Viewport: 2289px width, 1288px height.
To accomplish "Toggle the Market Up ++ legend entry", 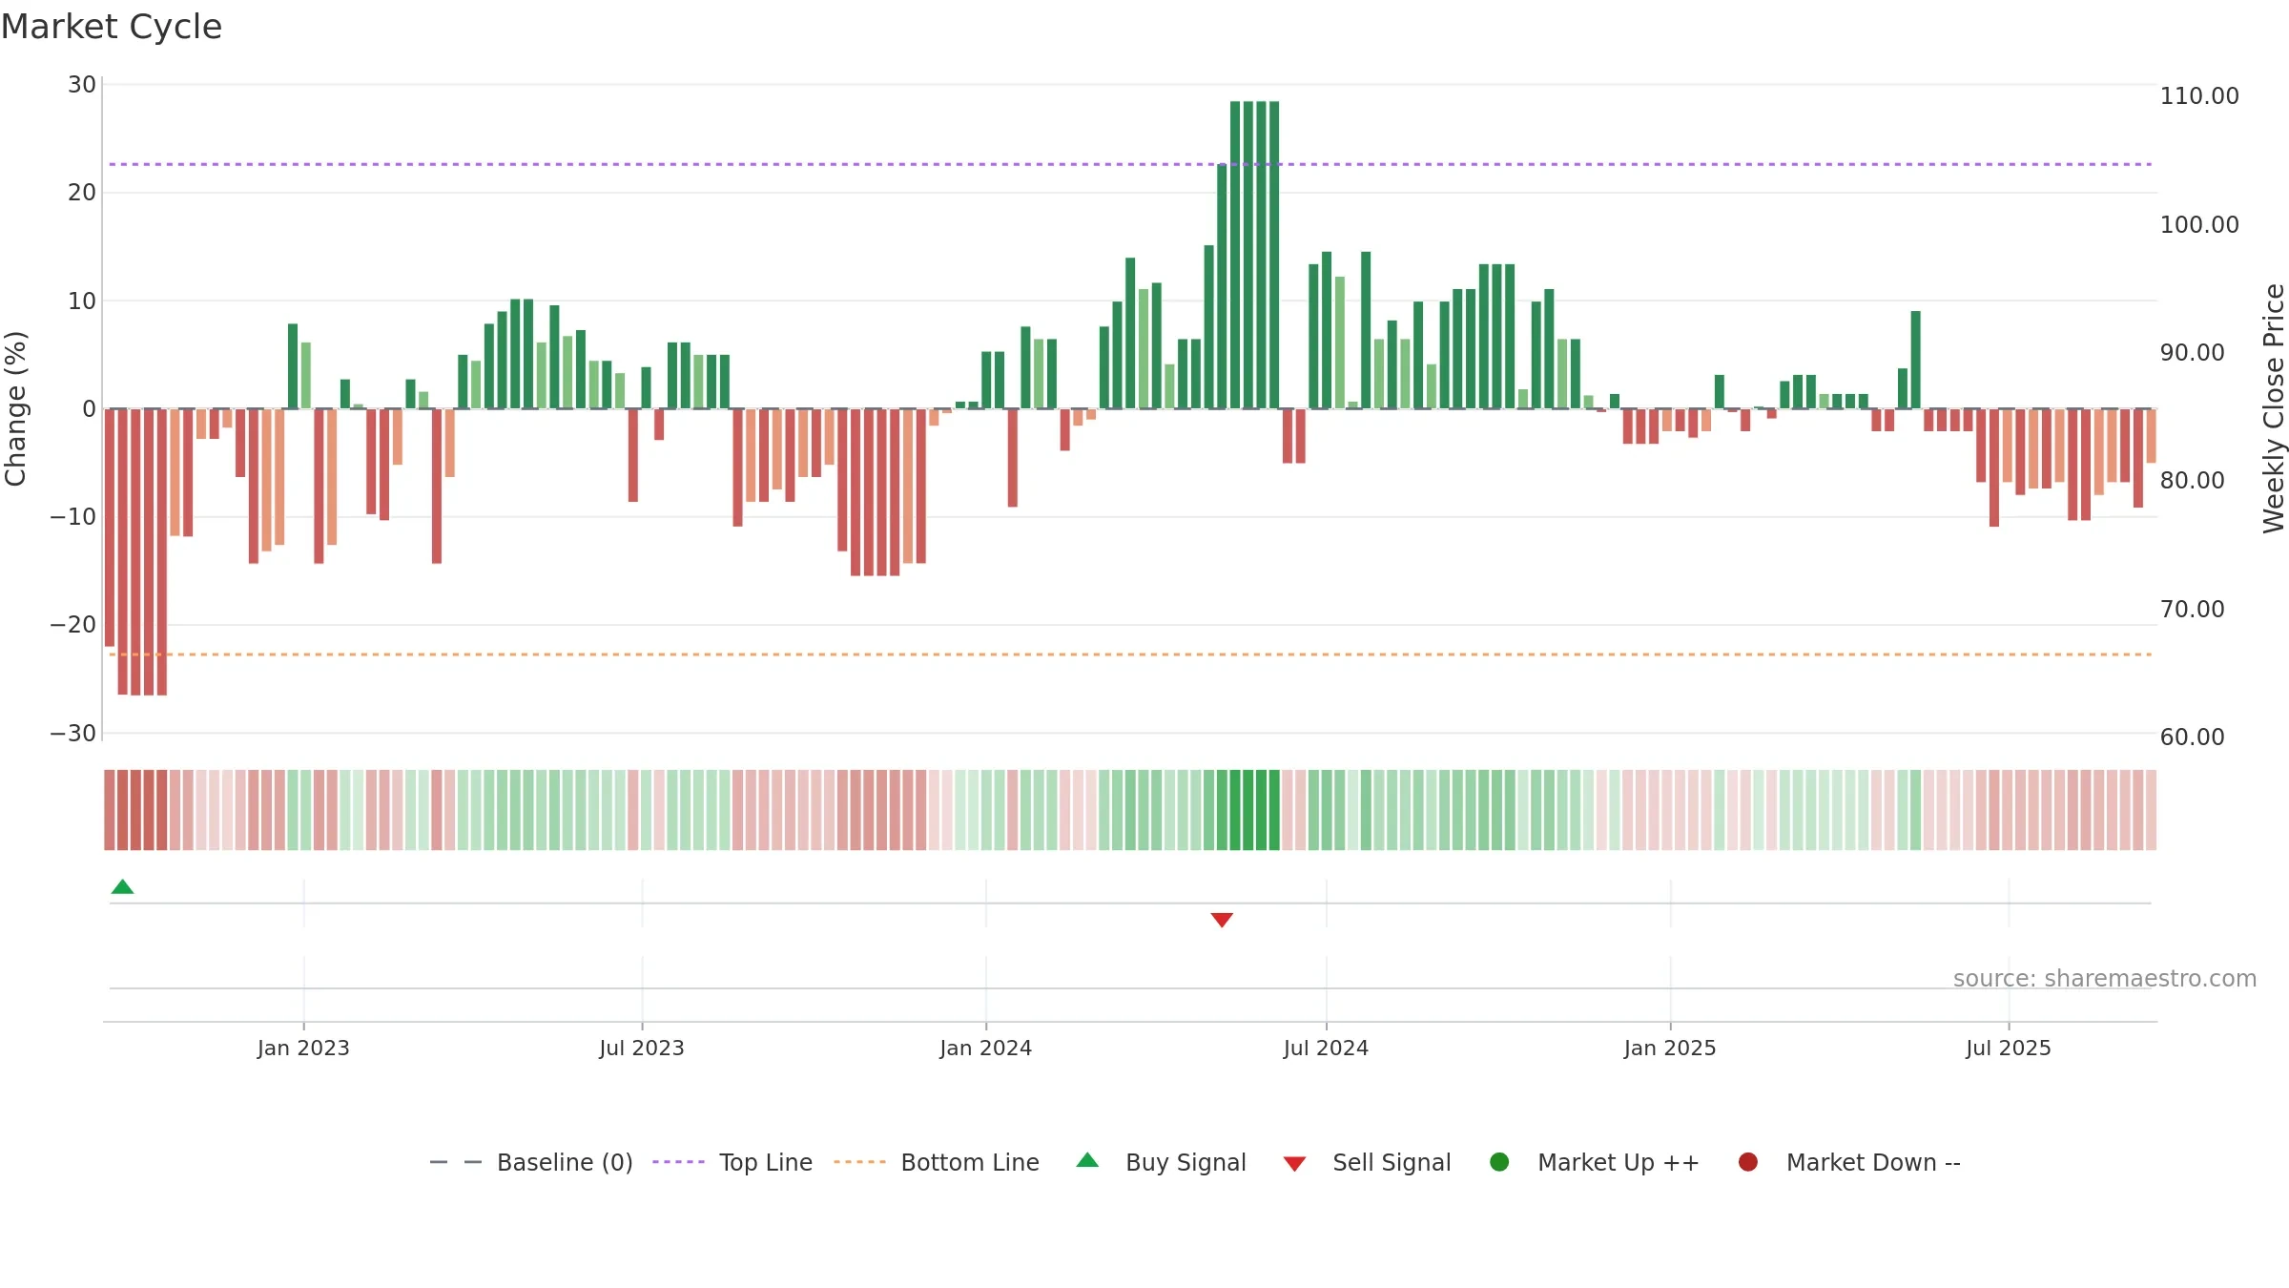I will coord(1594,1162).
